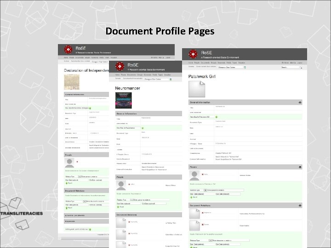Open the context selector dropdown in the Patchwork Girl window
The width and height of the screenshot is (331, 248).
tap(230, 67)
